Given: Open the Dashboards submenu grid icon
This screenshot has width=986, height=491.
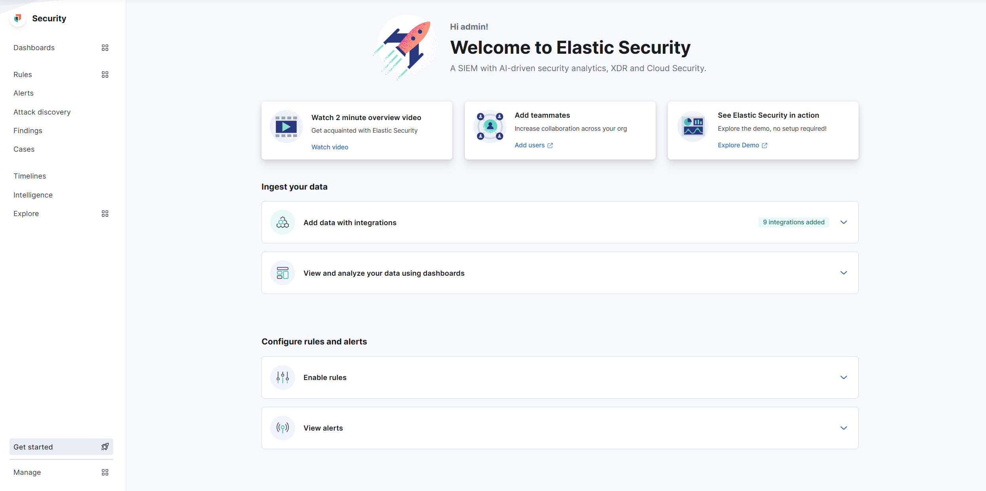Looking at the screenshot, I should tap(105, 48).
